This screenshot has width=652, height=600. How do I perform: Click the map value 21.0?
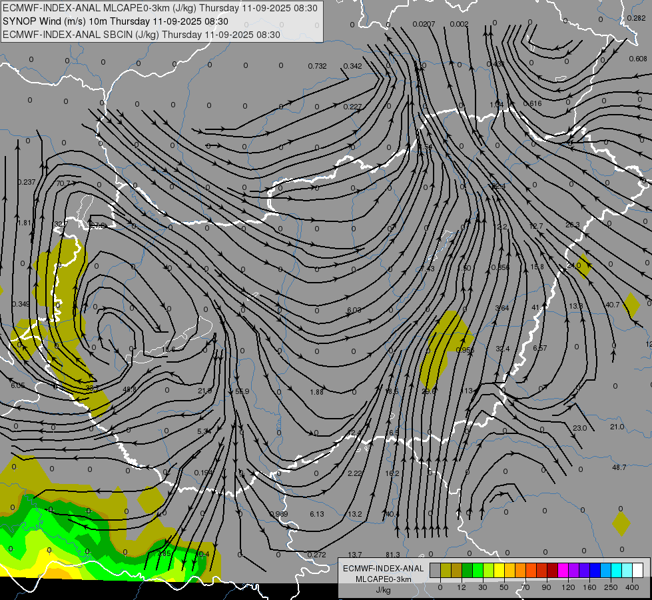point(617,427)
